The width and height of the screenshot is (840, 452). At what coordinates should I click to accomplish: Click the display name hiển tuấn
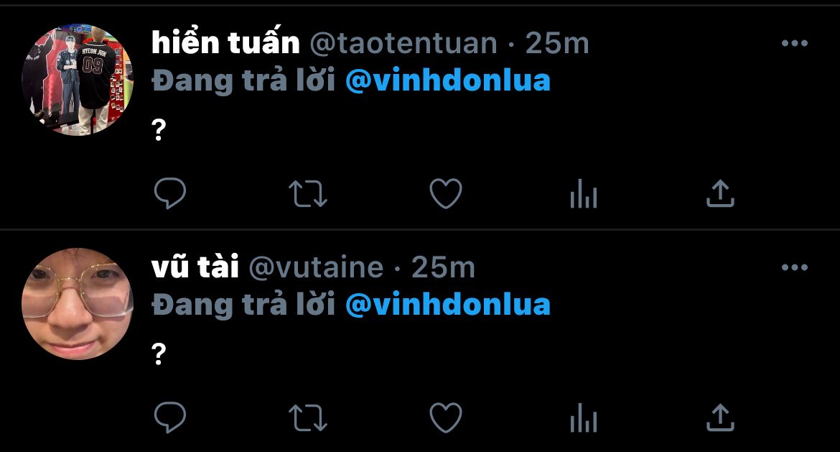pyautogui.click(x=225, y=42)
